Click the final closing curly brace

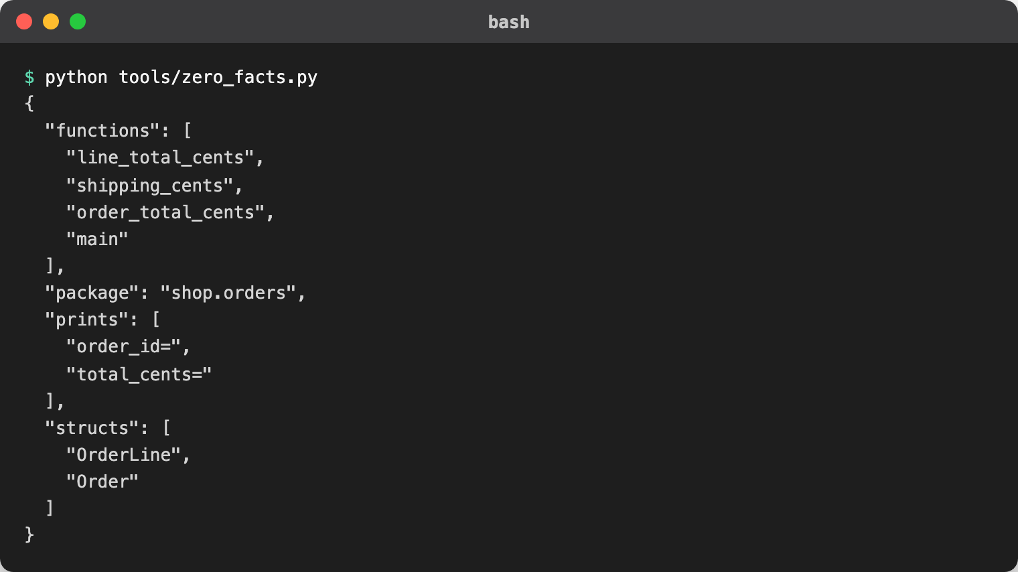pyautogui.click(x=29, y=534)
